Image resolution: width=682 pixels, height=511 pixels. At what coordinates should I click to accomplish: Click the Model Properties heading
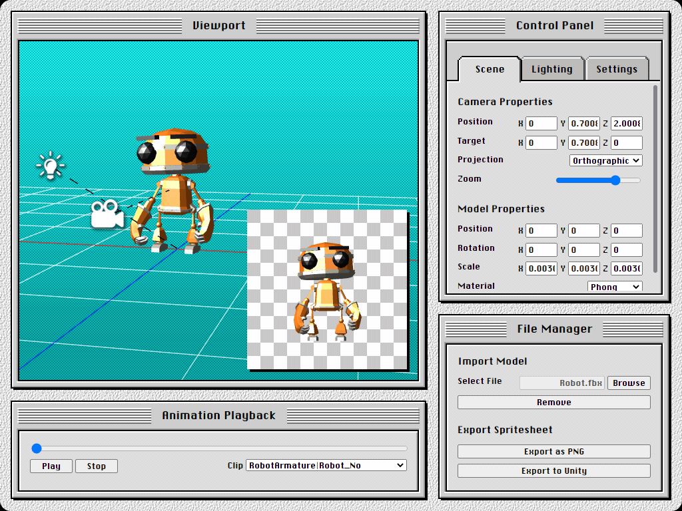click(501, 209)
